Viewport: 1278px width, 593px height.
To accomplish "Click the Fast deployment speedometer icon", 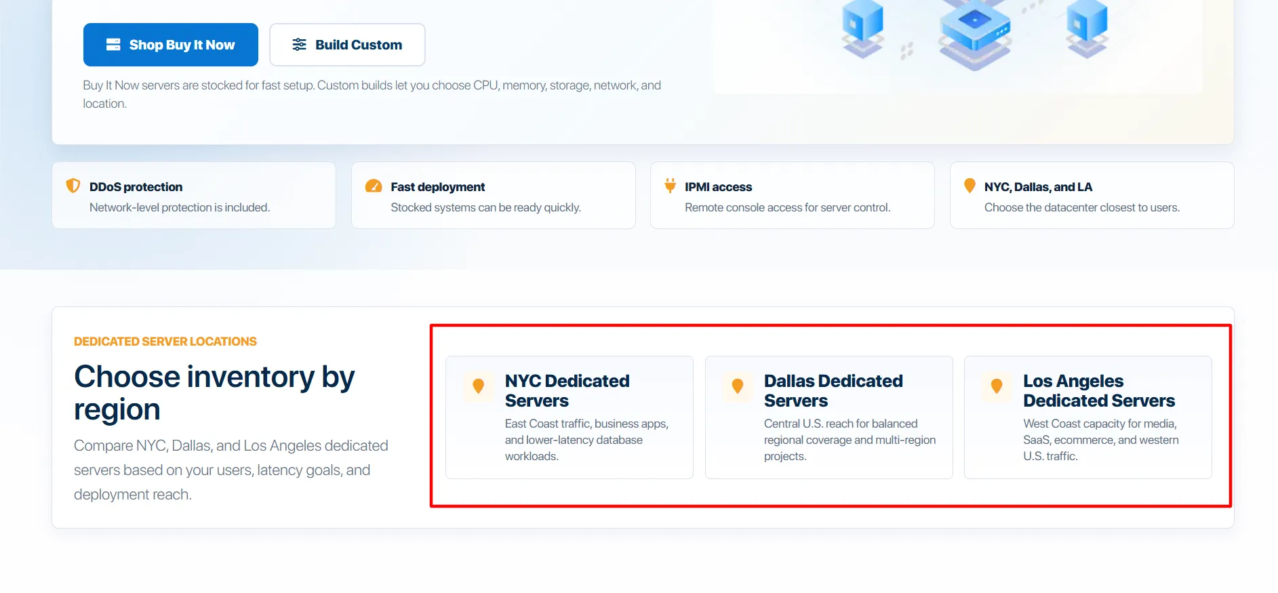I will (x=374, y=186).
